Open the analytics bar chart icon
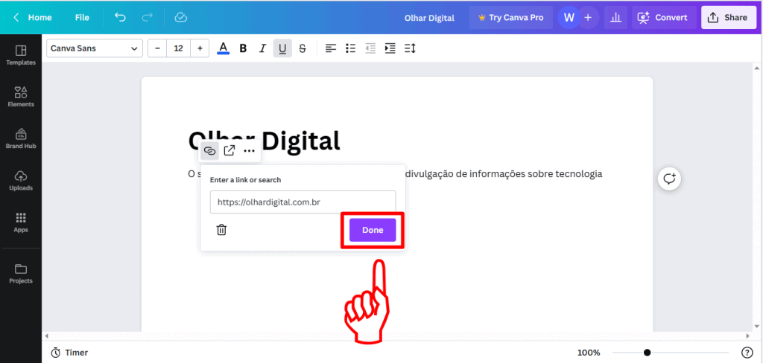This screenshot has height=363, width=763. 616,18
